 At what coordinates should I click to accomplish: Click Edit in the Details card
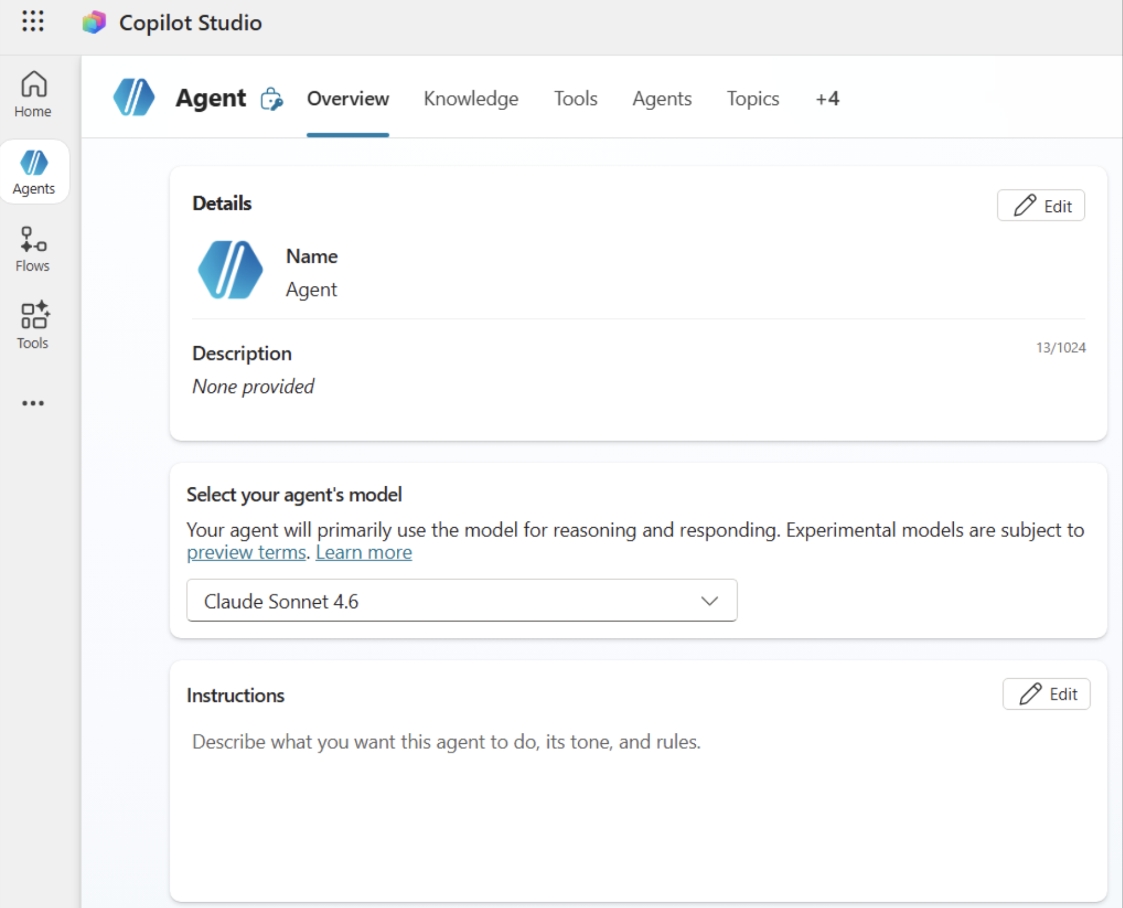[x=1041, y=205]
